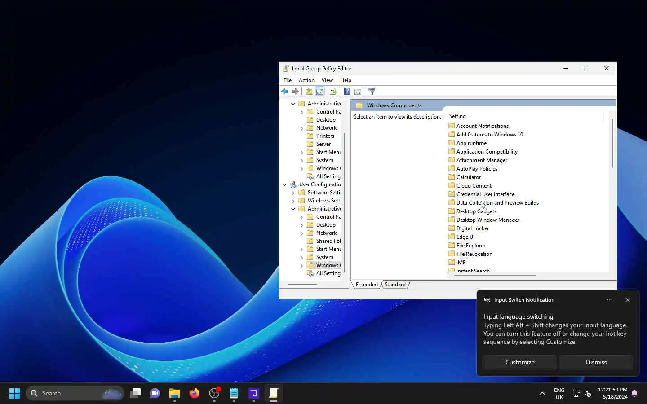Expand Start Menu under User Configuration
647x404 pixels.
[x=302, y=249]
